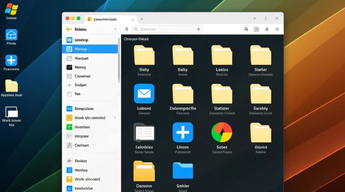
Task: Open the notes document icon in the grid
Action: click(144, 132)
